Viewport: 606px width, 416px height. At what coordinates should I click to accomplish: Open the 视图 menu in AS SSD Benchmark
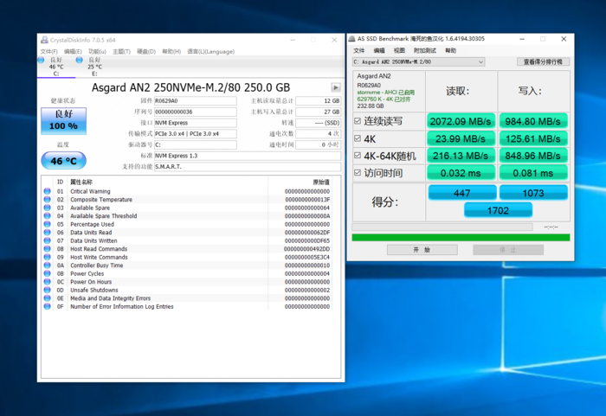pyautogui.click(x=399, y=51)
